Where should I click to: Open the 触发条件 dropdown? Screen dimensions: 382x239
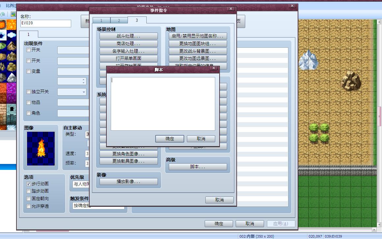pyautogui.click(x=99, y=206)
